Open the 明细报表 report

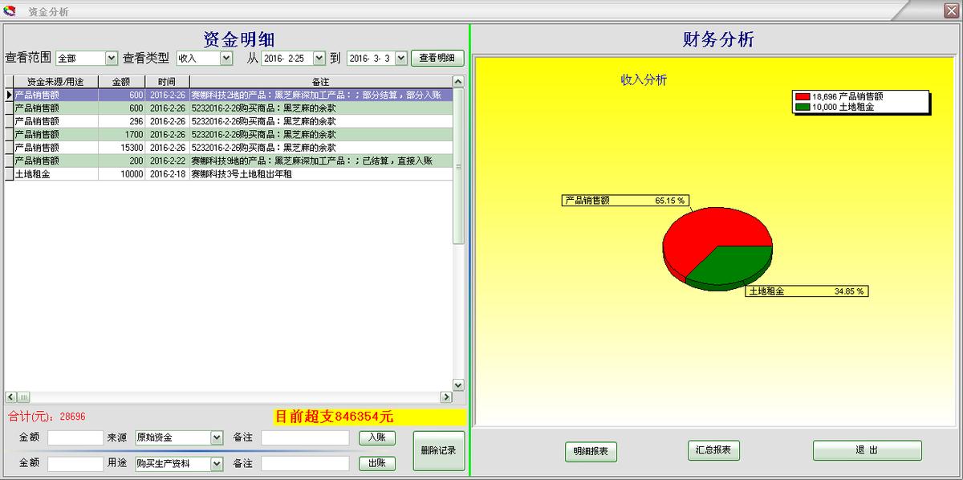591,452
